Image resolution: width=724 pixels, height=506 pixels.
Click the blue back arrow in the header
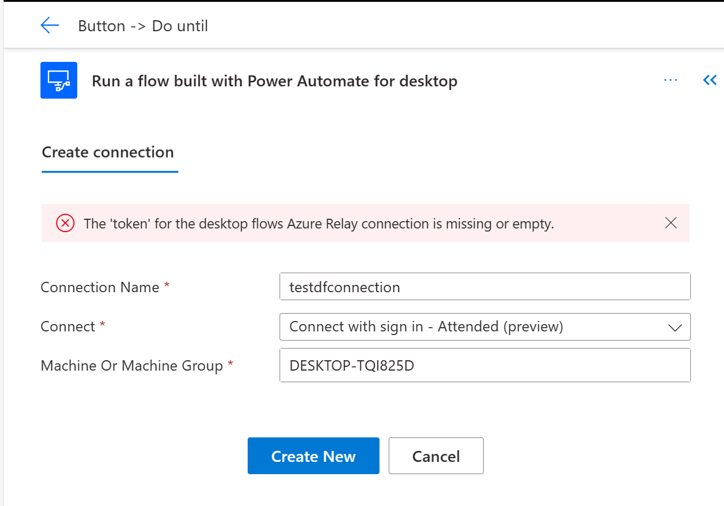[x=50, y=25]
